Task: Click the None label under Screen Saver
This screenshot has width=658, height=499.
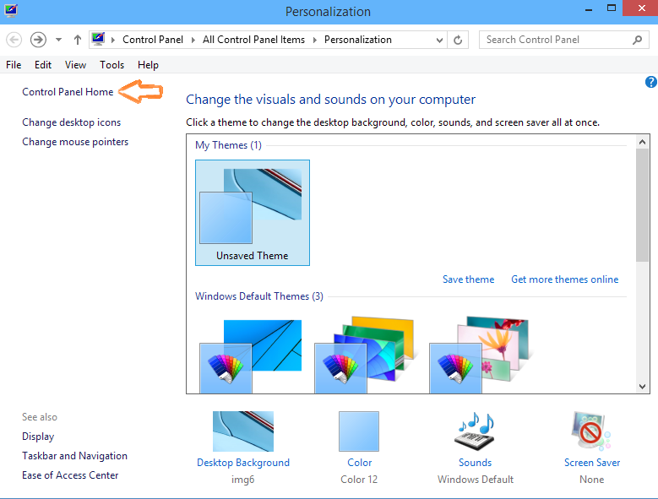Action: point(592,480)
